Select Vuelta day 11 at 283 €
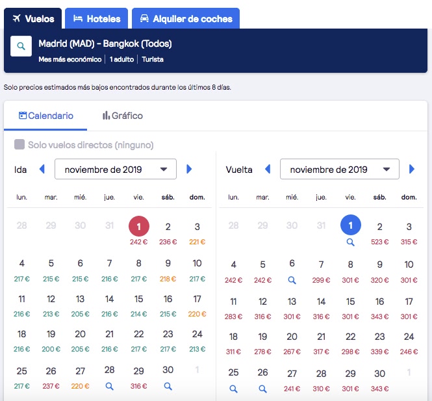 click(233, 309)
